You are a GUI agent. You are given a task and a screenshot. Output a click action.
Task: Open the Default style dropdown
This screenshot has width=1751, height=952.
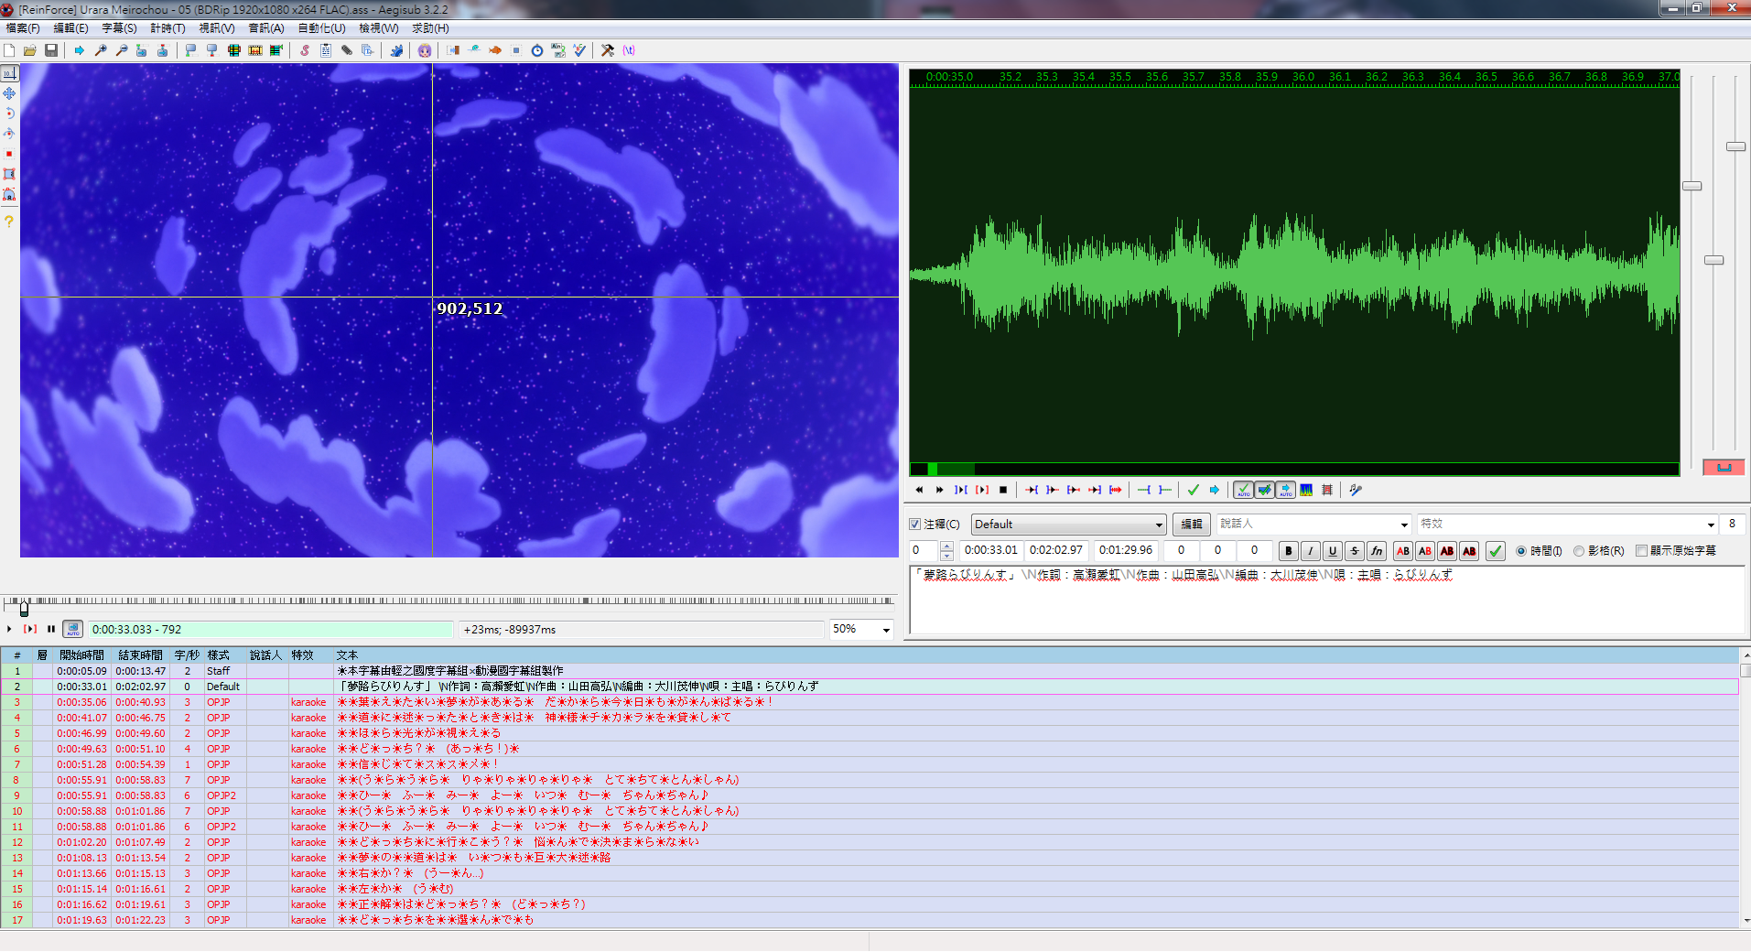[x=1068, y=525]
